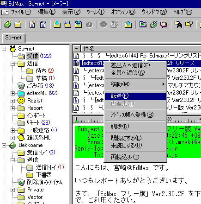Collapse the Bekkoame account tree
201x204 pixels.
[x=4, y=145]
